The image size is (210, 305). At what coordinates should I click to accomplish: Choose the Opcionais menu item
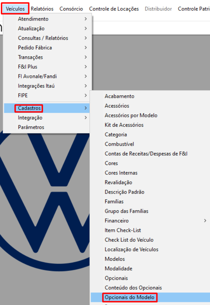click(150, 278)
